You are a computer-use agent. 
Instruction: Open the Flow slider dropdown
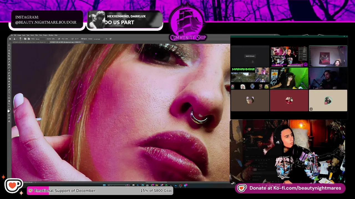pos(69,39)
